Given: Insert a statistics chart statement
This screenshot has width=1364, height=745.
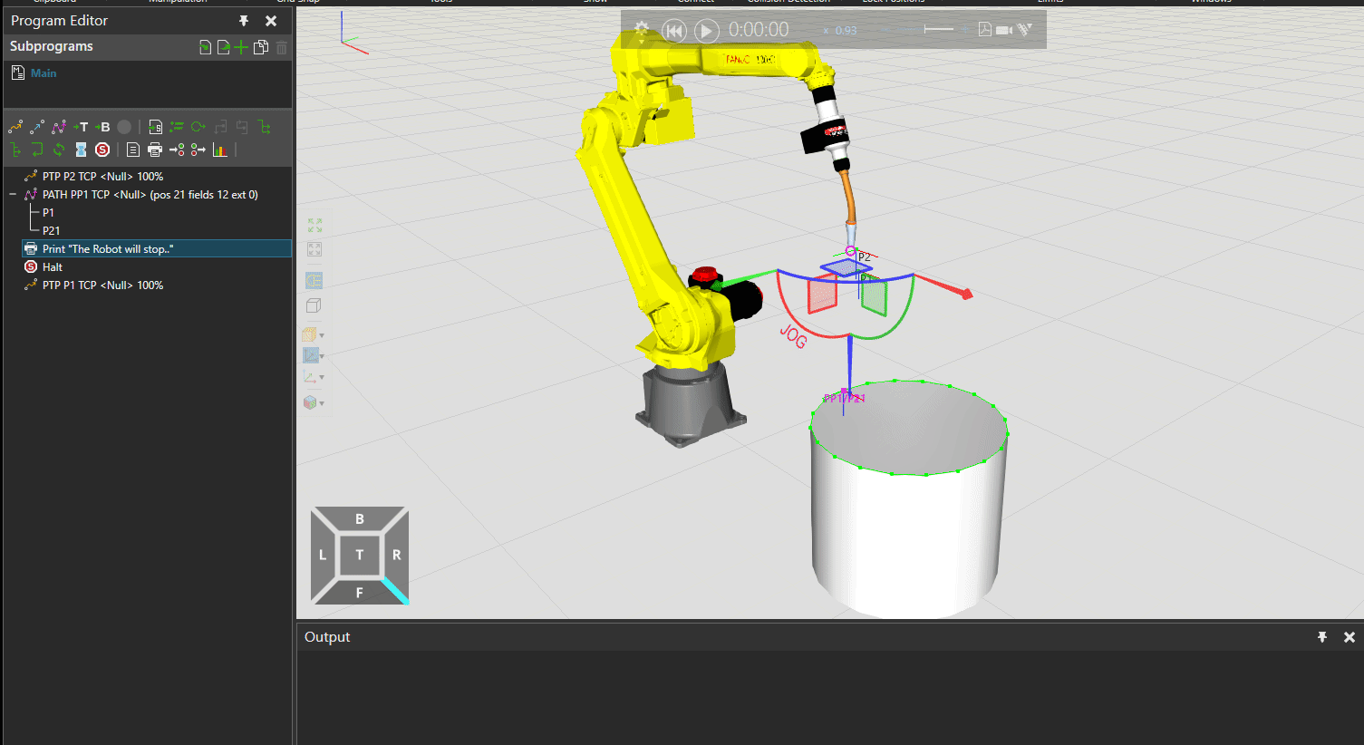Looking at the screenshot, I should (x=220, y=150).
